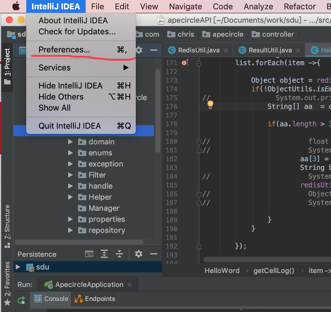Click the intention lightbulb at line 176
The width and height of the screenshot is (331, 312).
(x=210, y=104)
